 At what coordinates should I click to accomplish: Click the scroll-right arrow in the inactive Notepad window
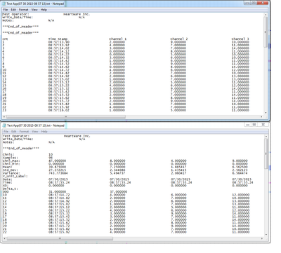pos(262,238)
